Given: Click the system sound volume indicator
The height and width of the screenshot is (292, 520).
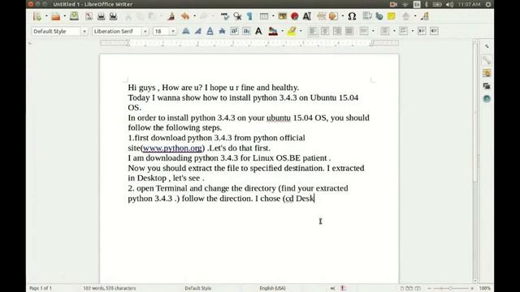Looking at the screenshot, I should point(449,4).
